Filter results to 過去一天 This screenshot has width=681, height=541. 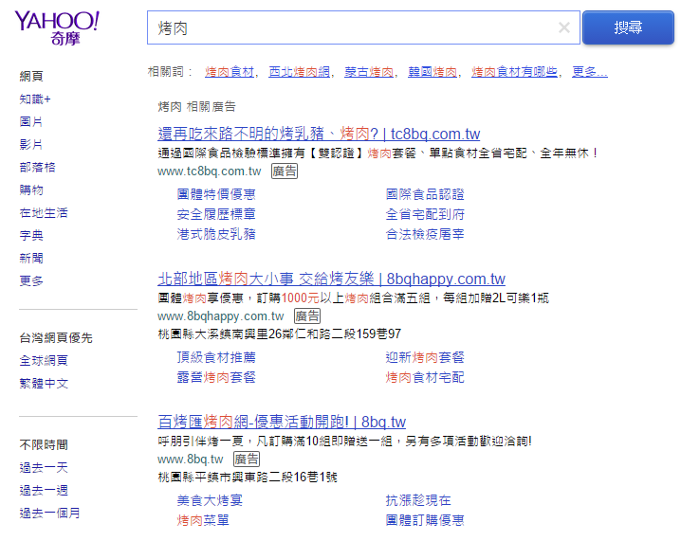(44, 468)
